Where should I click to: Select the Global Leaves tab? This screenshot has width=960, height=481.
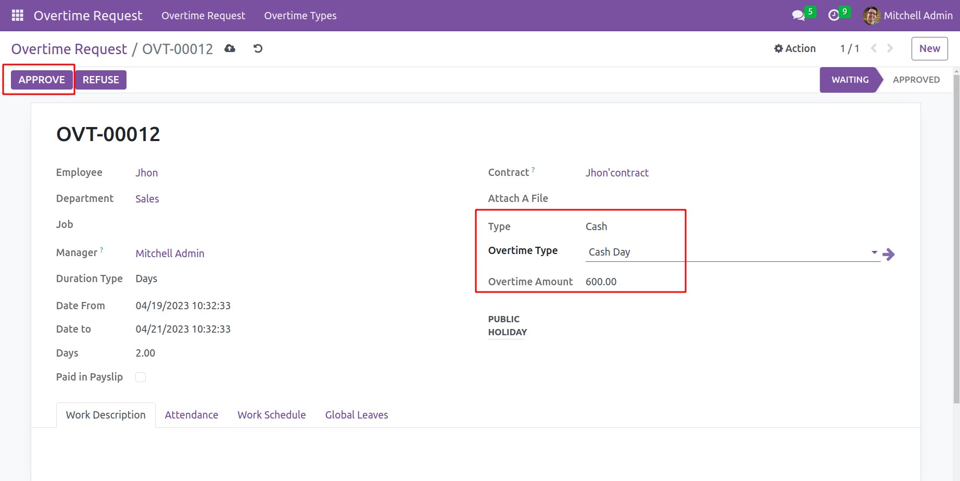[356, 415]
